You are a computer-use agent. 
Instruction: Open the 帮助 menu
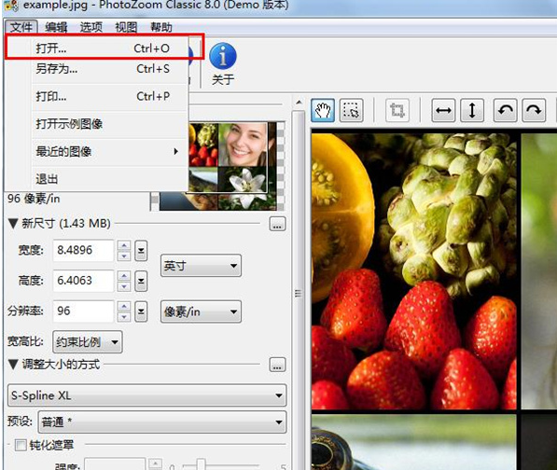pos(160,27)
